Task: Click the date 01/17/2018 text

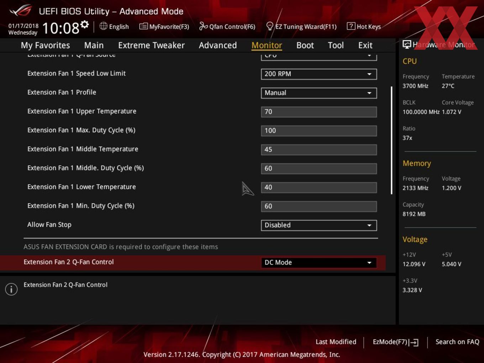Action: point(23,26)
